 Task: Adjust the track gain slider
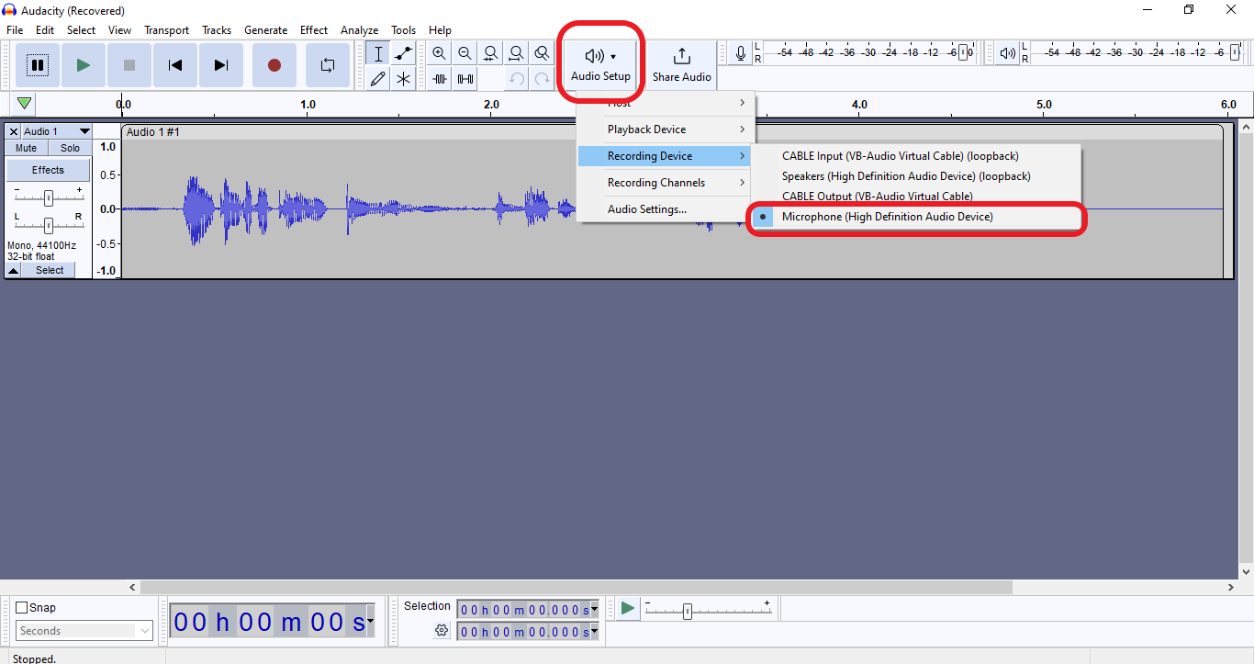pos(49,197)
